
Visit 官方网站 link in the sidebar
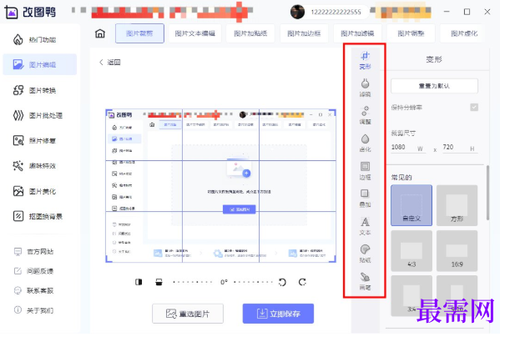click(34, 252)
